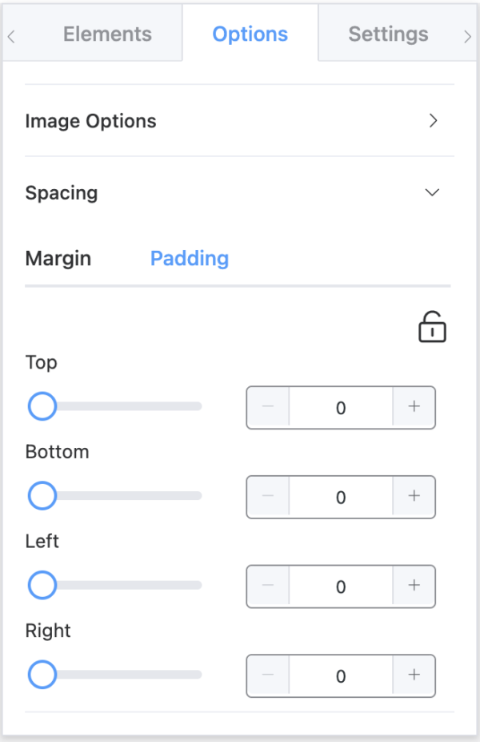Click the Bottom padding slider handle
Image resolution: width=480 pixels, height=742 pixels.
coord(42,495)
